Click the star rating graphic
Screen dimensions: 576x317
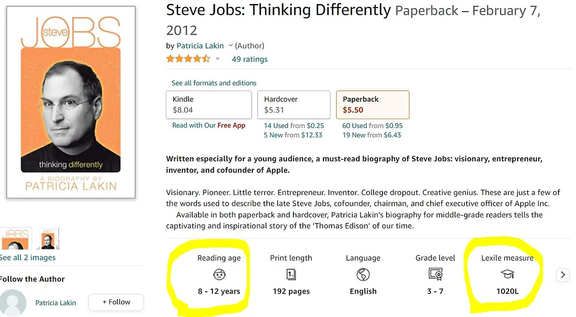[x=188, y=59]
